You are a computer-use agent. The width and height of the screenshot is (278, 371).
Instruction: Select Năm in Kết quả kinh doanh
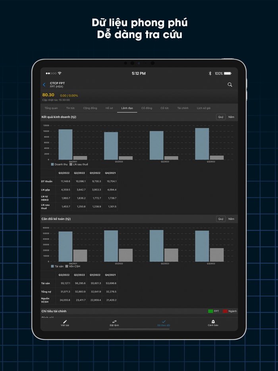pos(231,117)
